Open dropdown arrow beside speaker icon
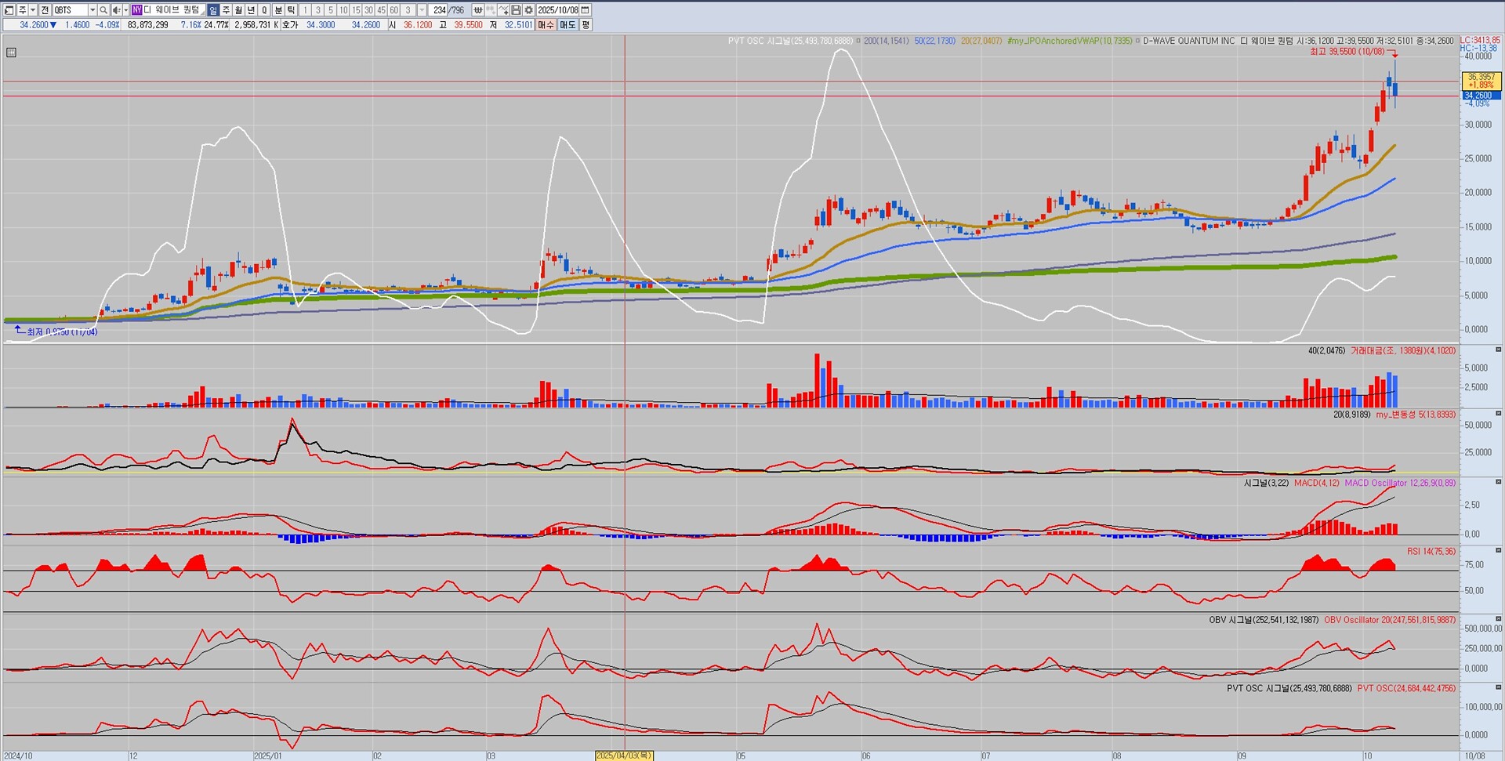 (x=125, y=10)
